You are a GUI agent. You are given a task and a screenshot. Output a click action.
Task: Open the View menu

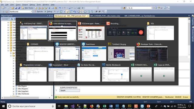click(x=12, y=5)
